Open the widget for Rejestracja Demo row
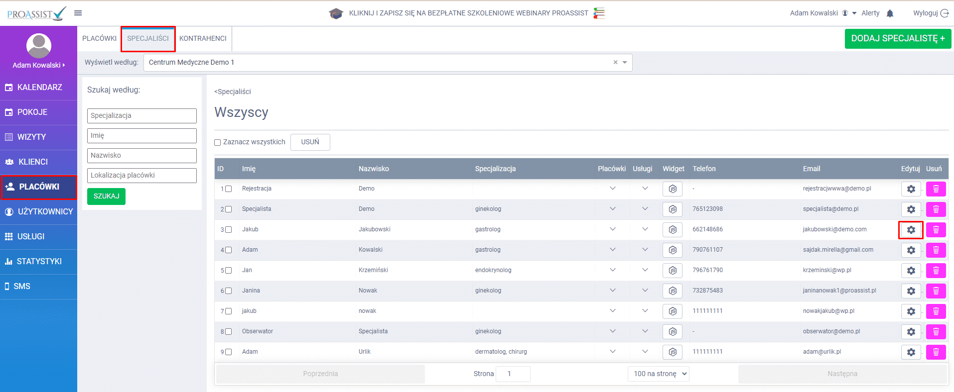Screen dimensions: 954x392 [673, 189]
